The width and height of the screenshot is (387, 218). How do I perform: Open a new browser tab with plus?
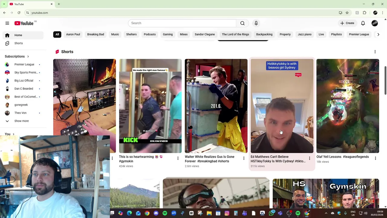59,4
